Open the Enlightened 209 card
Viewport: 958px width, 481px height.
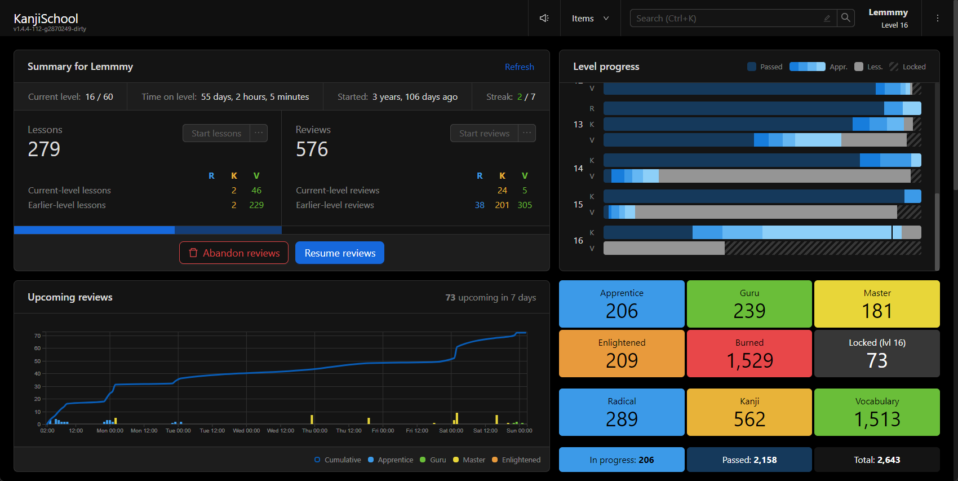point(622,354)
